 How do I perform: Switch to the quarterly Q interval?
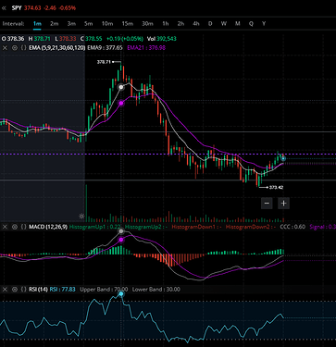251,24
